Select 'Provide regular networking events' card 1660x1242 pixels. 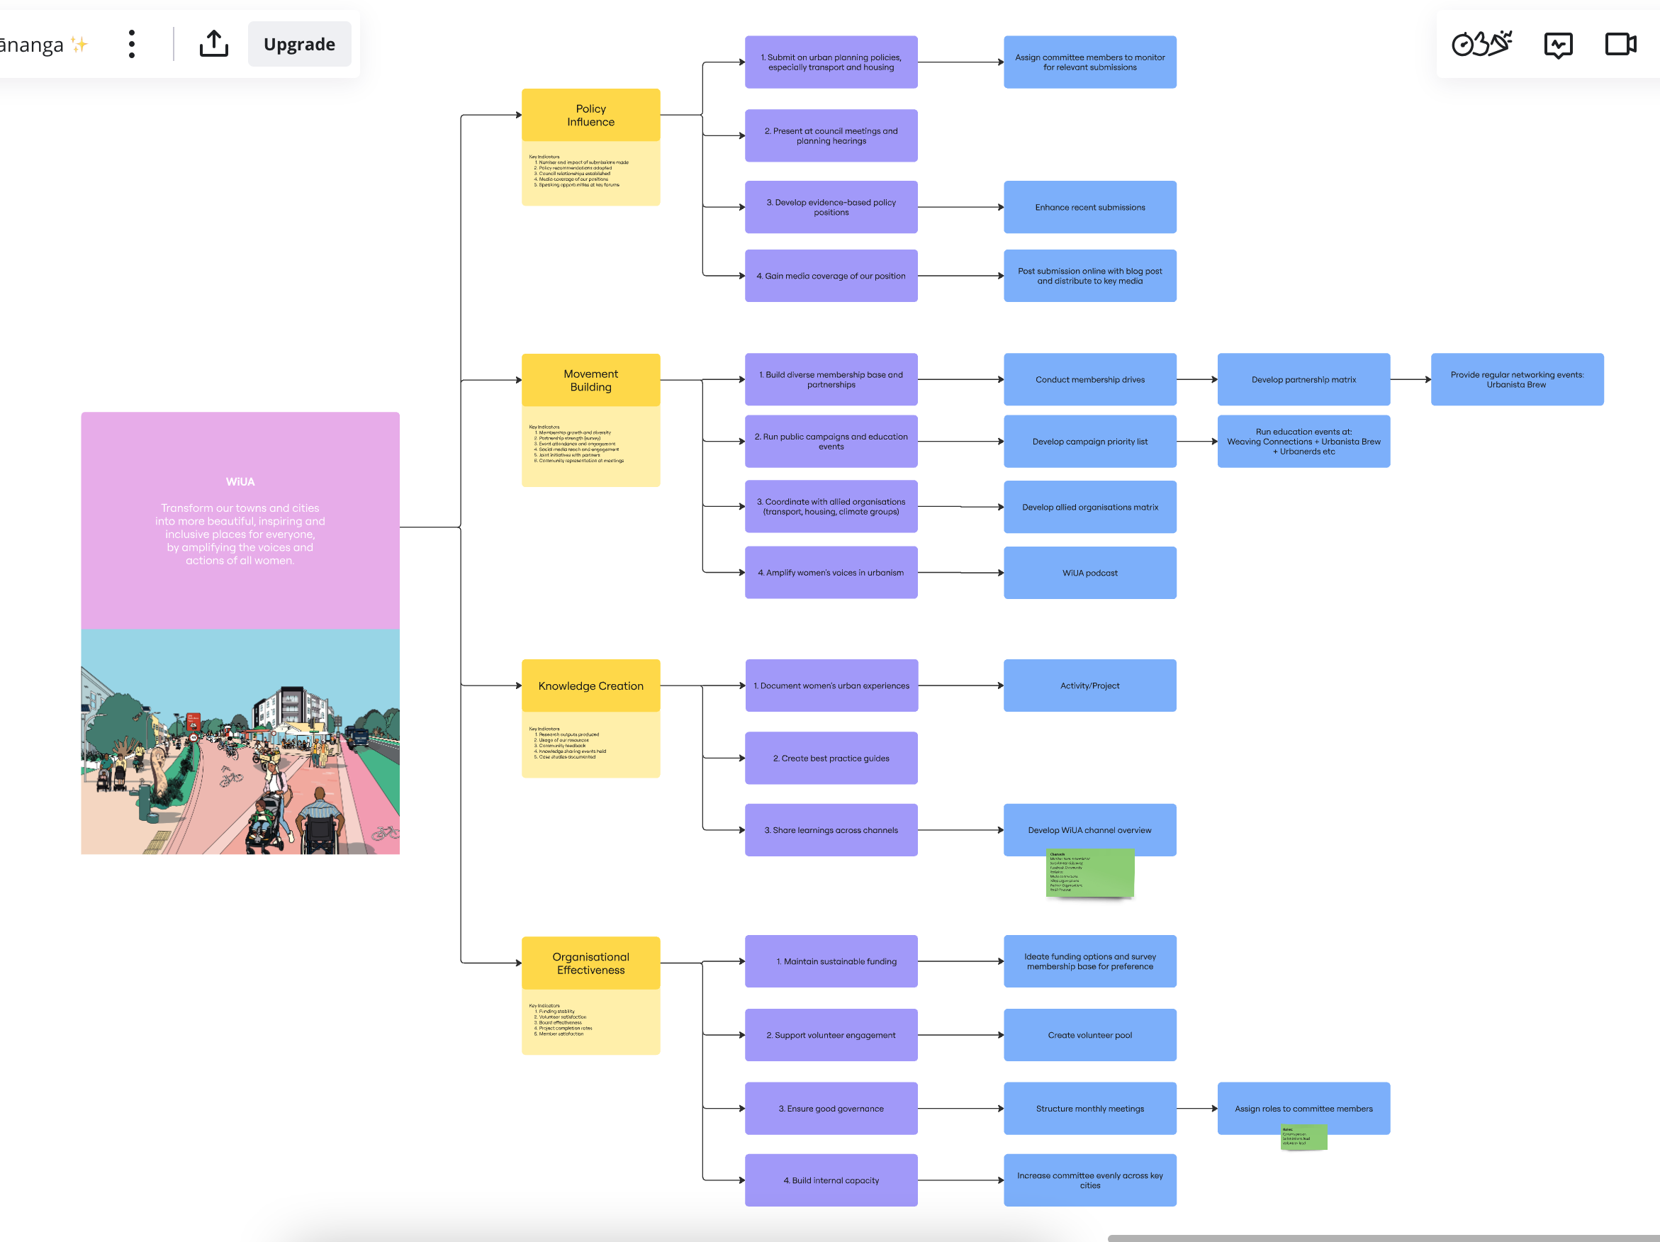click(x=1517, y=380)
